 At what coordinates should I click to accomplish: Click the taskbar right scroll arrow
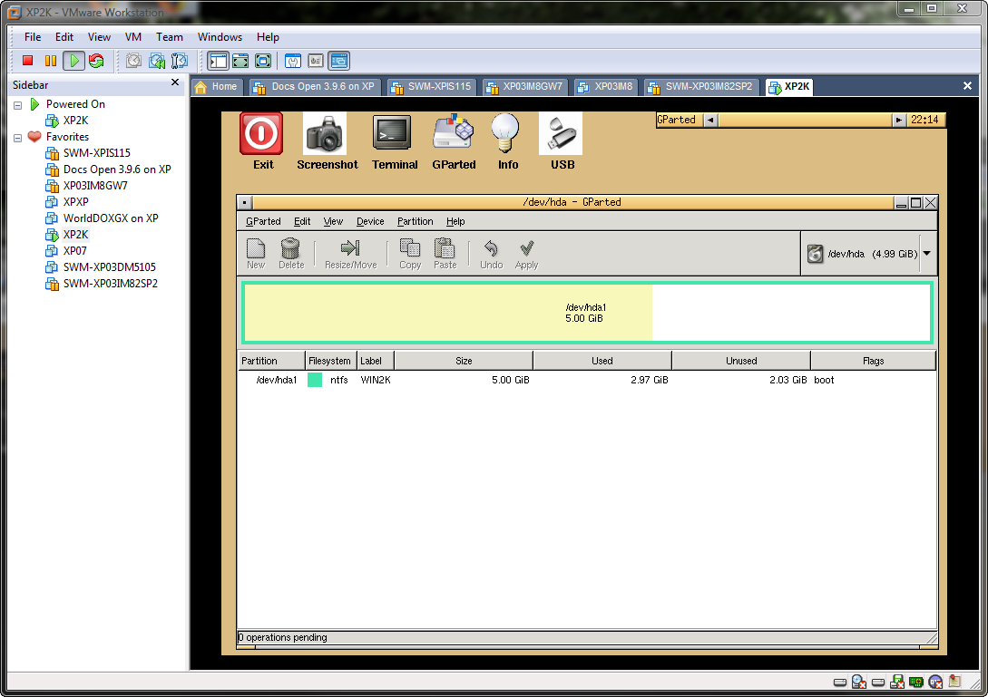898,120
